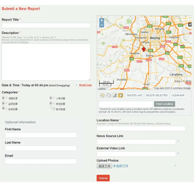Viewport: 194px width, 183px height.
Task: Check the 消息来源 category checkbox
Action: coord(6,97)
